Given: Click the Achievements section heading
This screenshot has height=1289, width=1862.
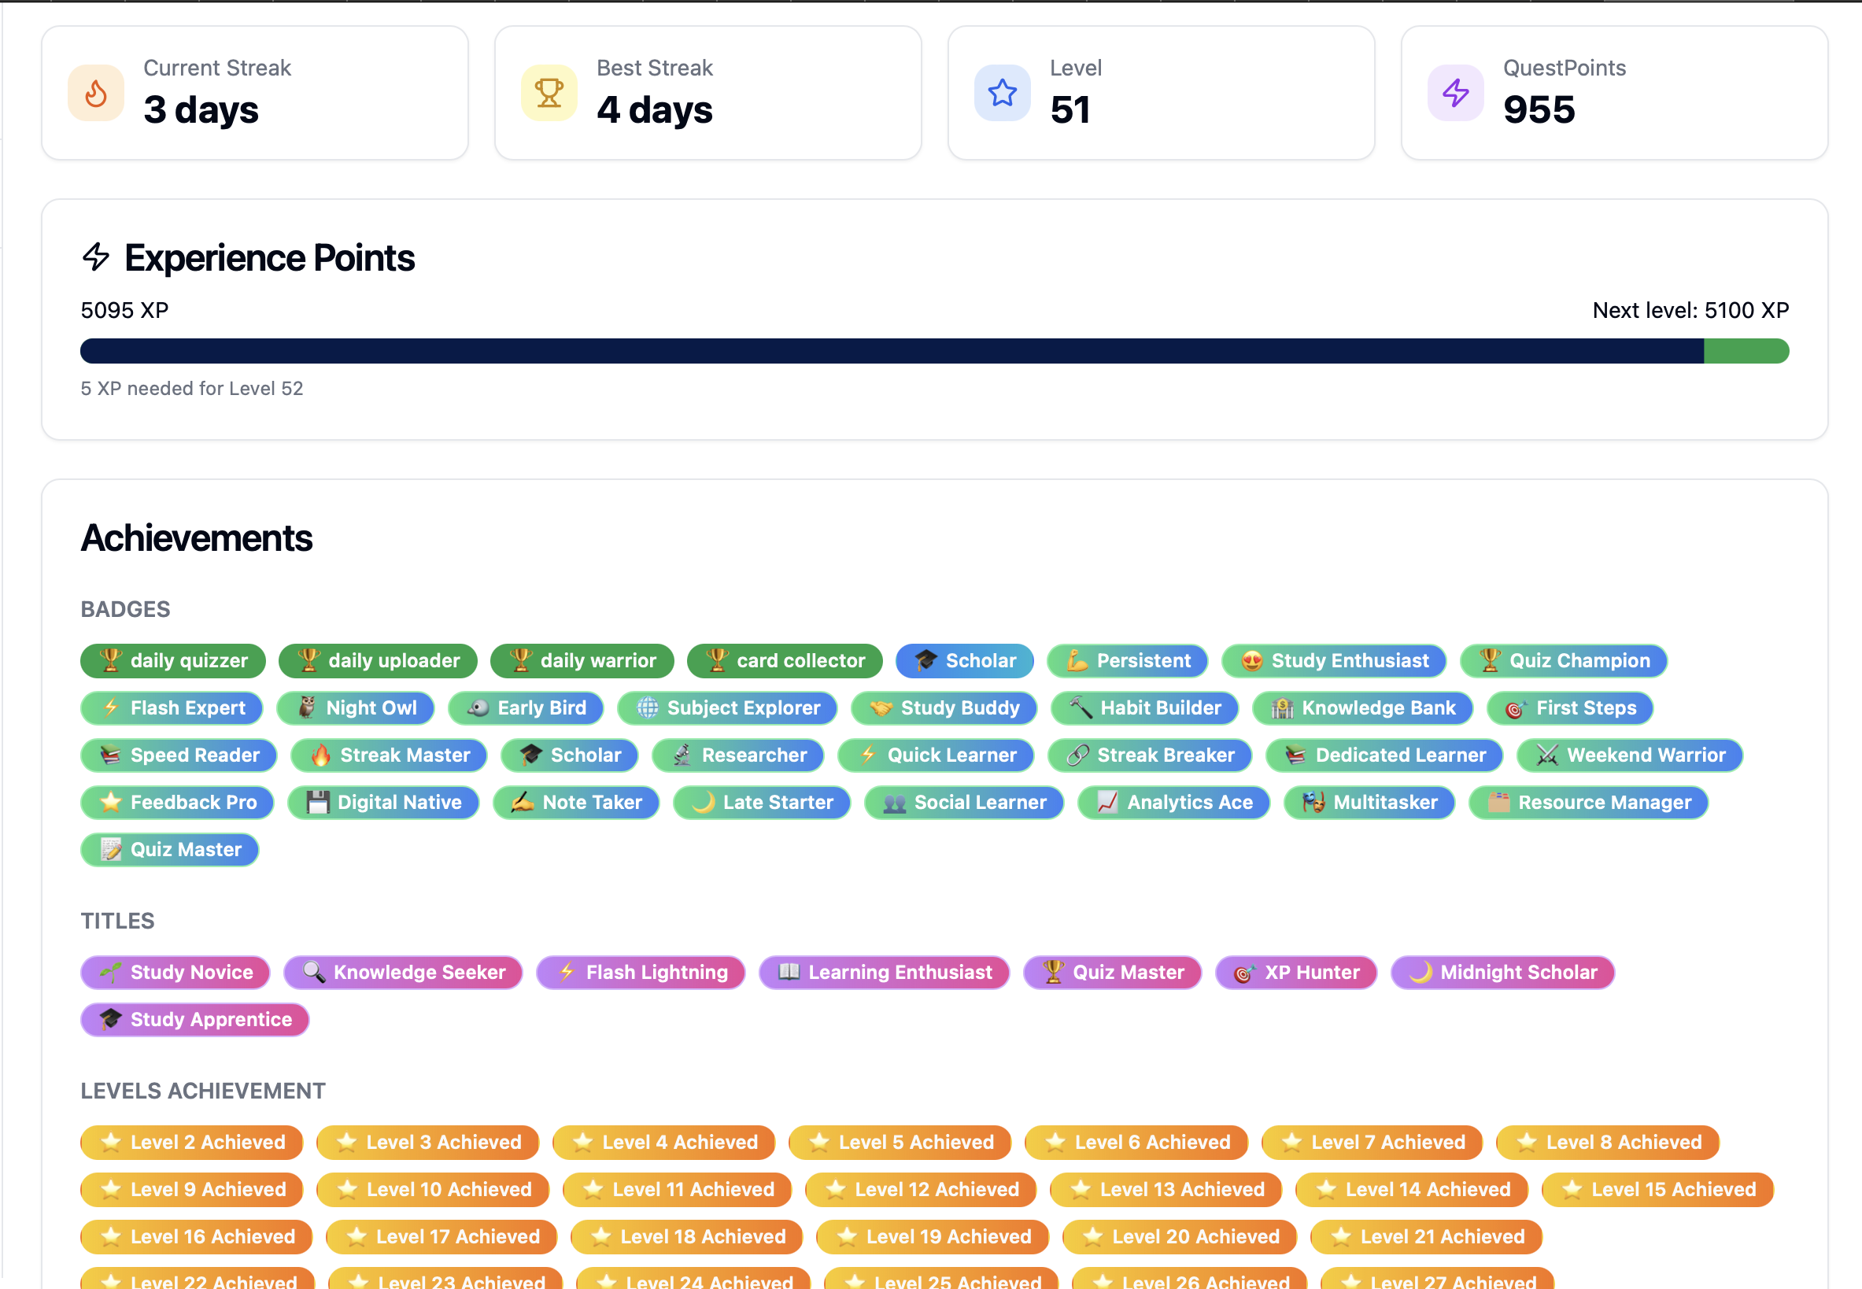Looking at the screenshot, I should pos(196,537).
